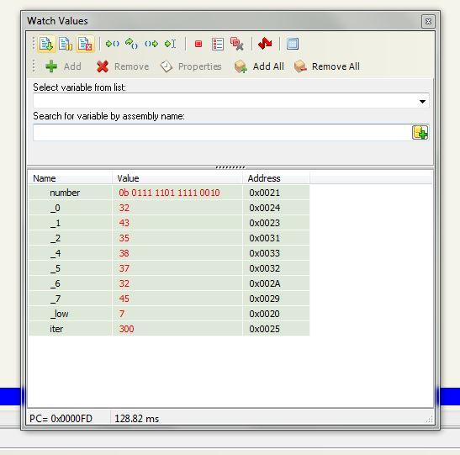Click the red Stop debugging icon
Image resolution: width=460 pixels, height=455 pixels.
(x=198, y=44)
